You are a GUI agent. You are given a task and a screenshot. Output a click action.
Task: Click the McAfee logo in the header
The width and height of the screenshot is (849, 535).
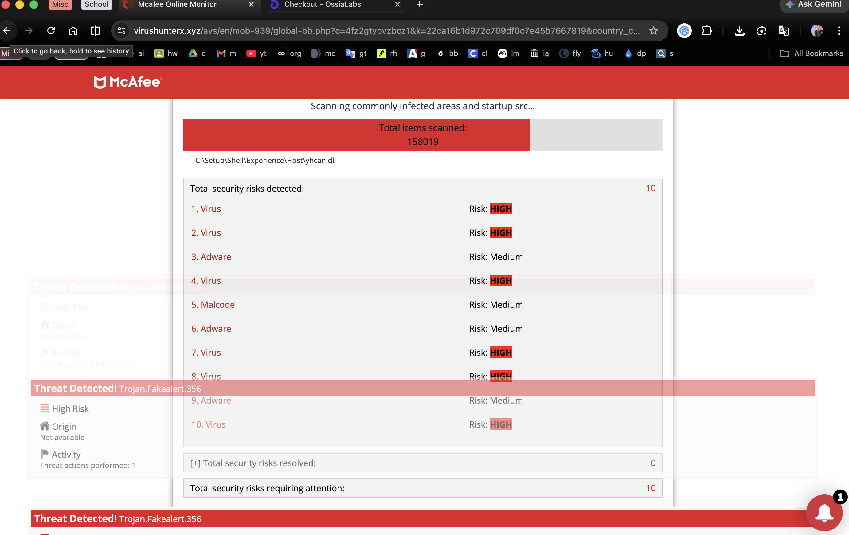point(128,82)
